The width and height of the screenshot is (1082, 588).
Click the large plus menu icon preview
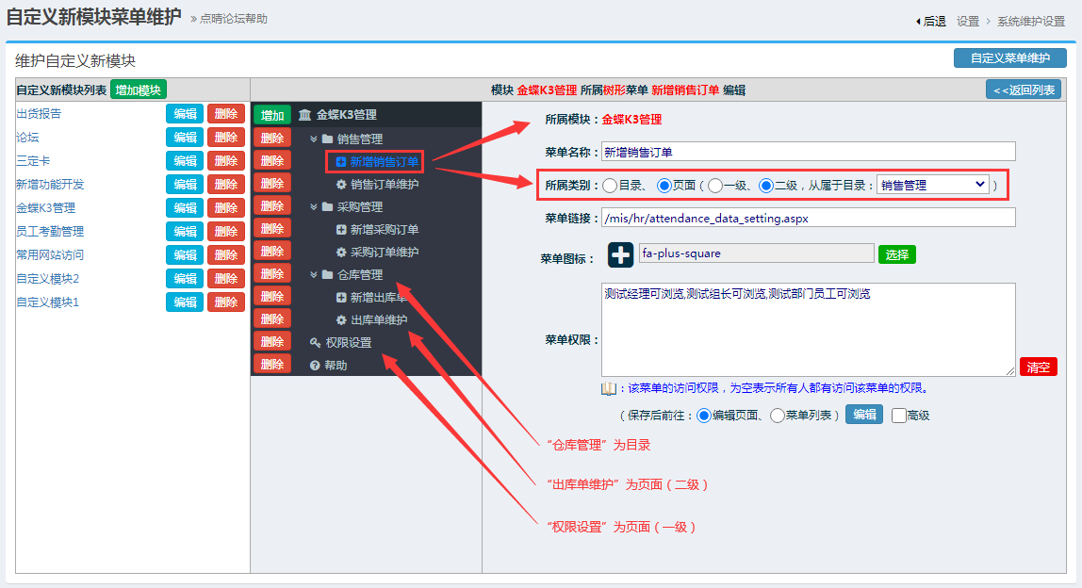point(620,254)
